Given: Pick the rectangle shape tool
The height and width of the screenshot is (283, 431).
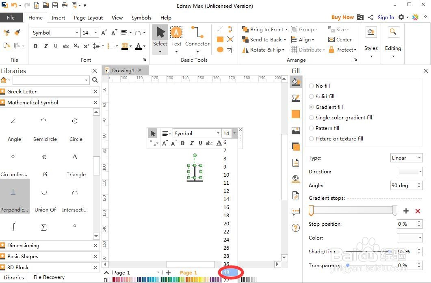Looking at the screenshot, I should click(220, 39).
